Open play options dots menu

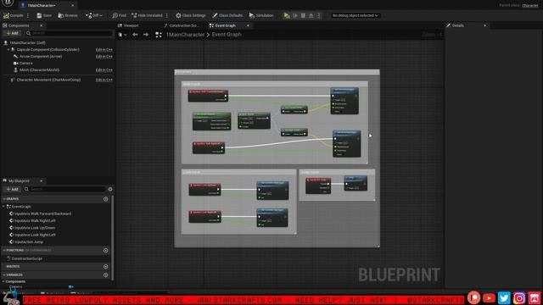tap(319, 15)
